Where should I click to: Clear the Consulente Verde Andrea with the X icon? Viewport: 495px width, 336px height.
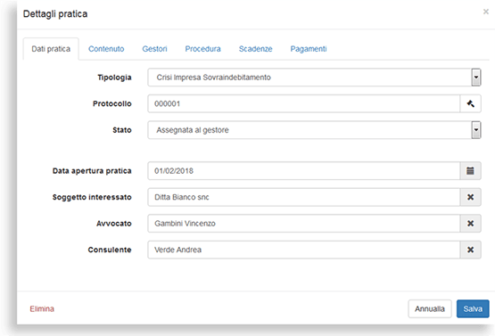(x=470, y=250)
